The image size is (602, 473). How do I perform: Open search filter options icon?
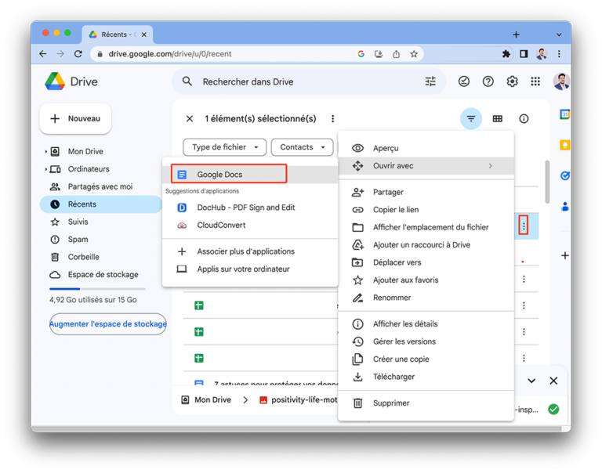click(x=430, y=81)
